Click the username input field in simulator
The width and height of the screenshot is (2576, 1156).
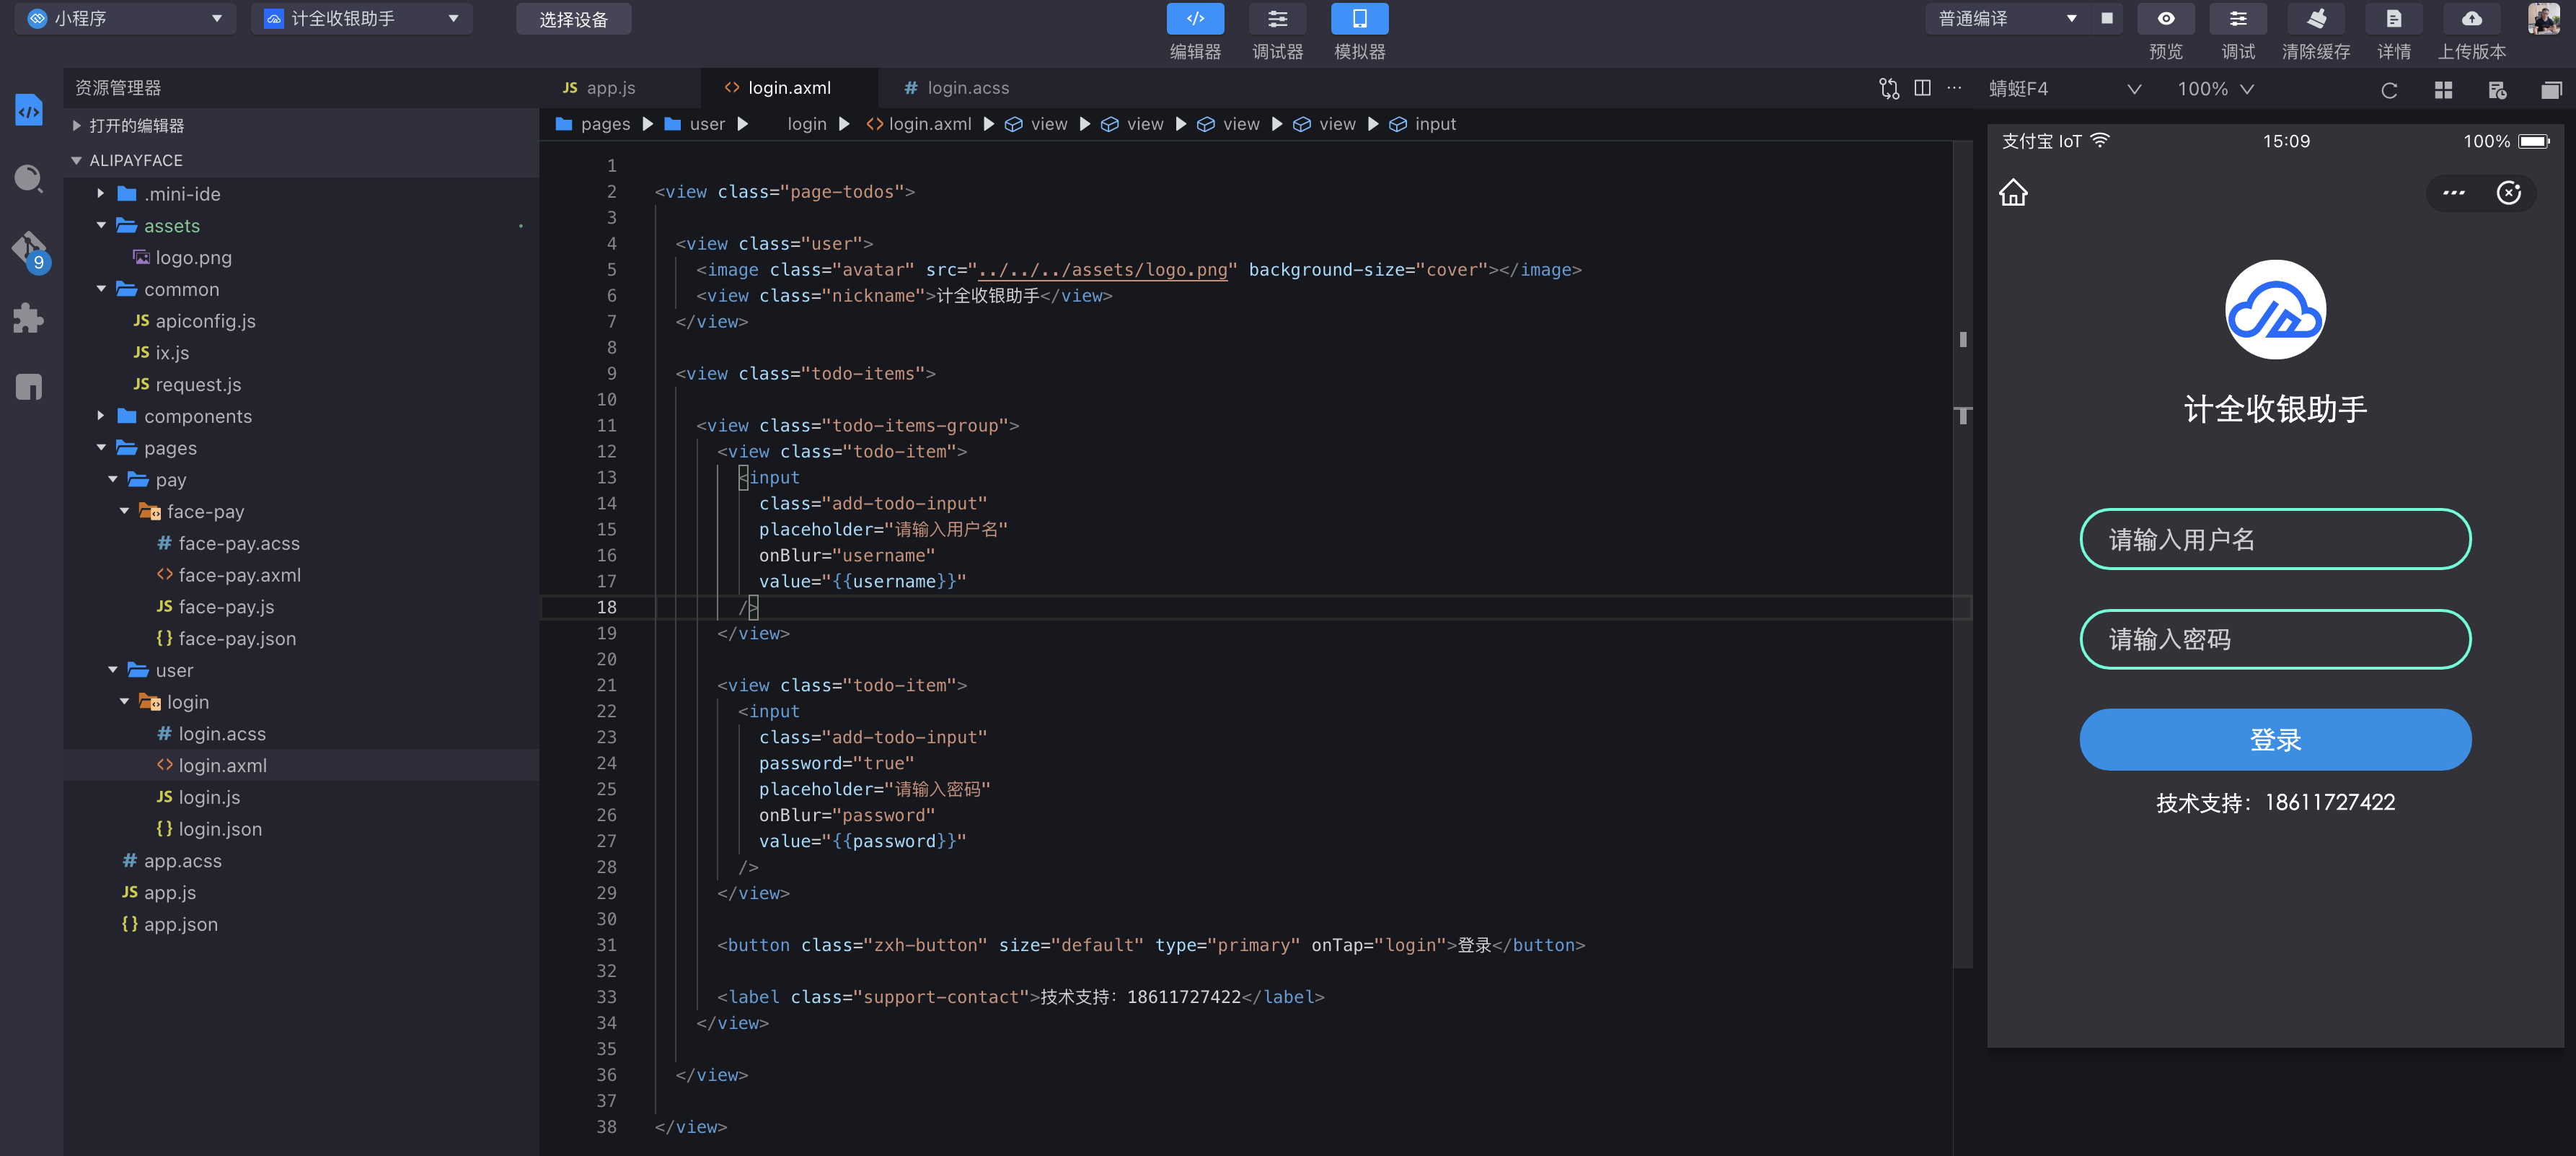point(2275,540)
